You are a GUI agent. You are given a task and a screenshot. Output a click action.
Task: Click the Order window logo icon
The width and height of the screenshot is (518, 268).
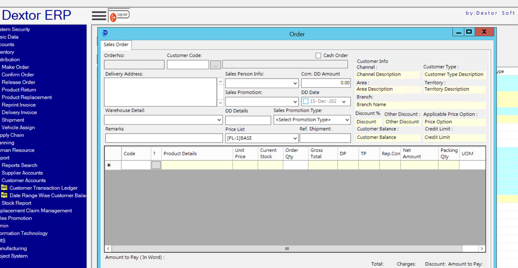coord(105,33)
